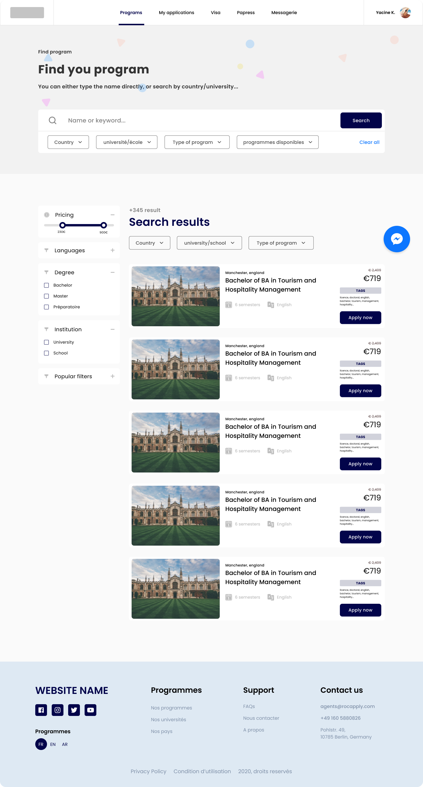The width and height of the screenshot is (423, 787).
Task: Enable the University institution checkbox
Action: tap(46, 342)
